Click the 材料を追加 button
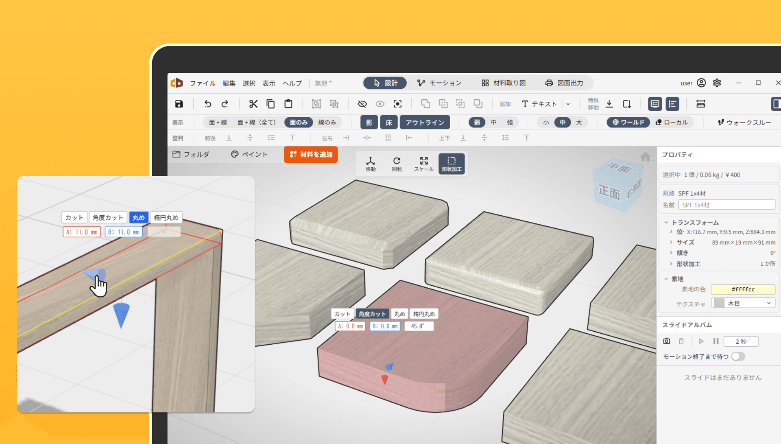Screen dimensions: 781x444 click(311, 154)
